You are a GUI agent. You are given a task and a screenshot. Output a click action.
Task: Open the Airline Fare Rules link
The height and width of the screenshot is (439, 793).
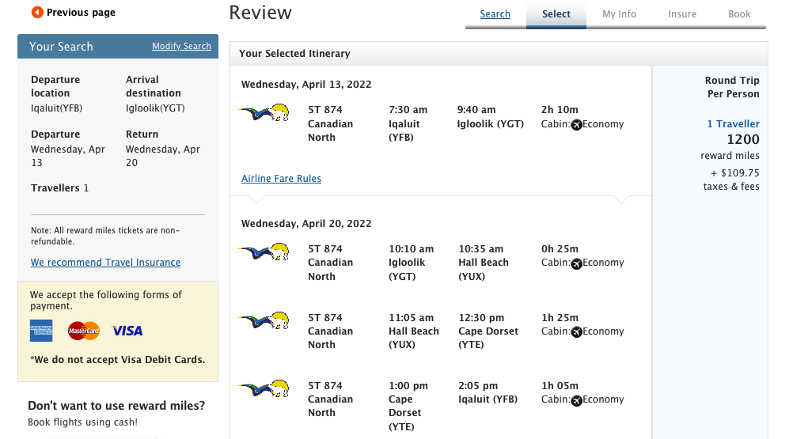[281, 178]
